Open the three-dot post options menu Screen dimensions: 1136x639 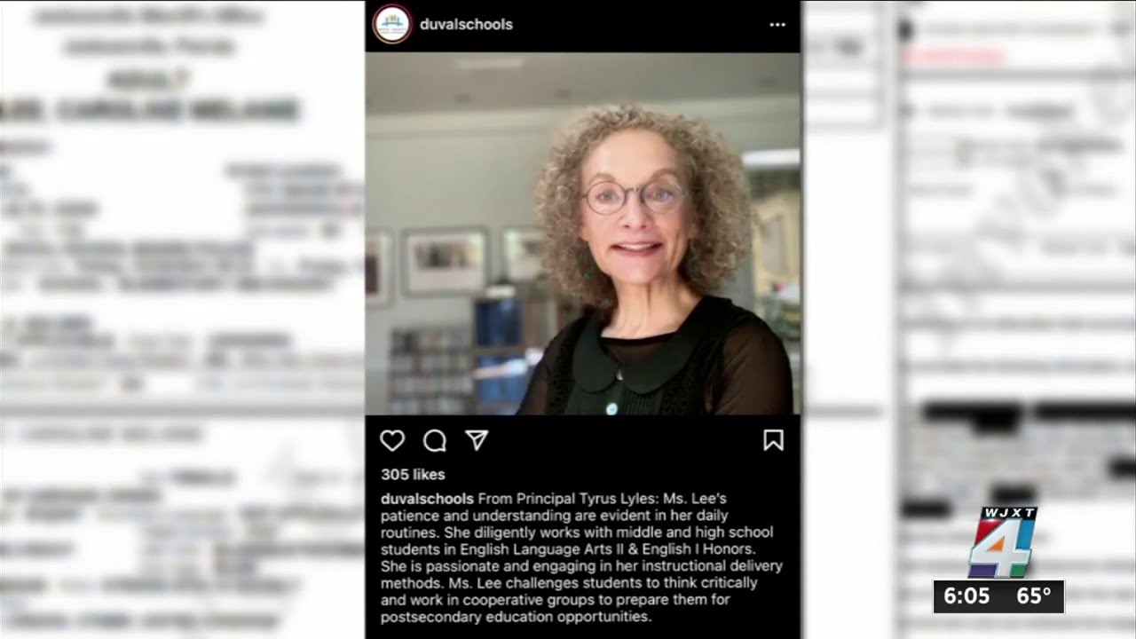[x=777, y=25]
